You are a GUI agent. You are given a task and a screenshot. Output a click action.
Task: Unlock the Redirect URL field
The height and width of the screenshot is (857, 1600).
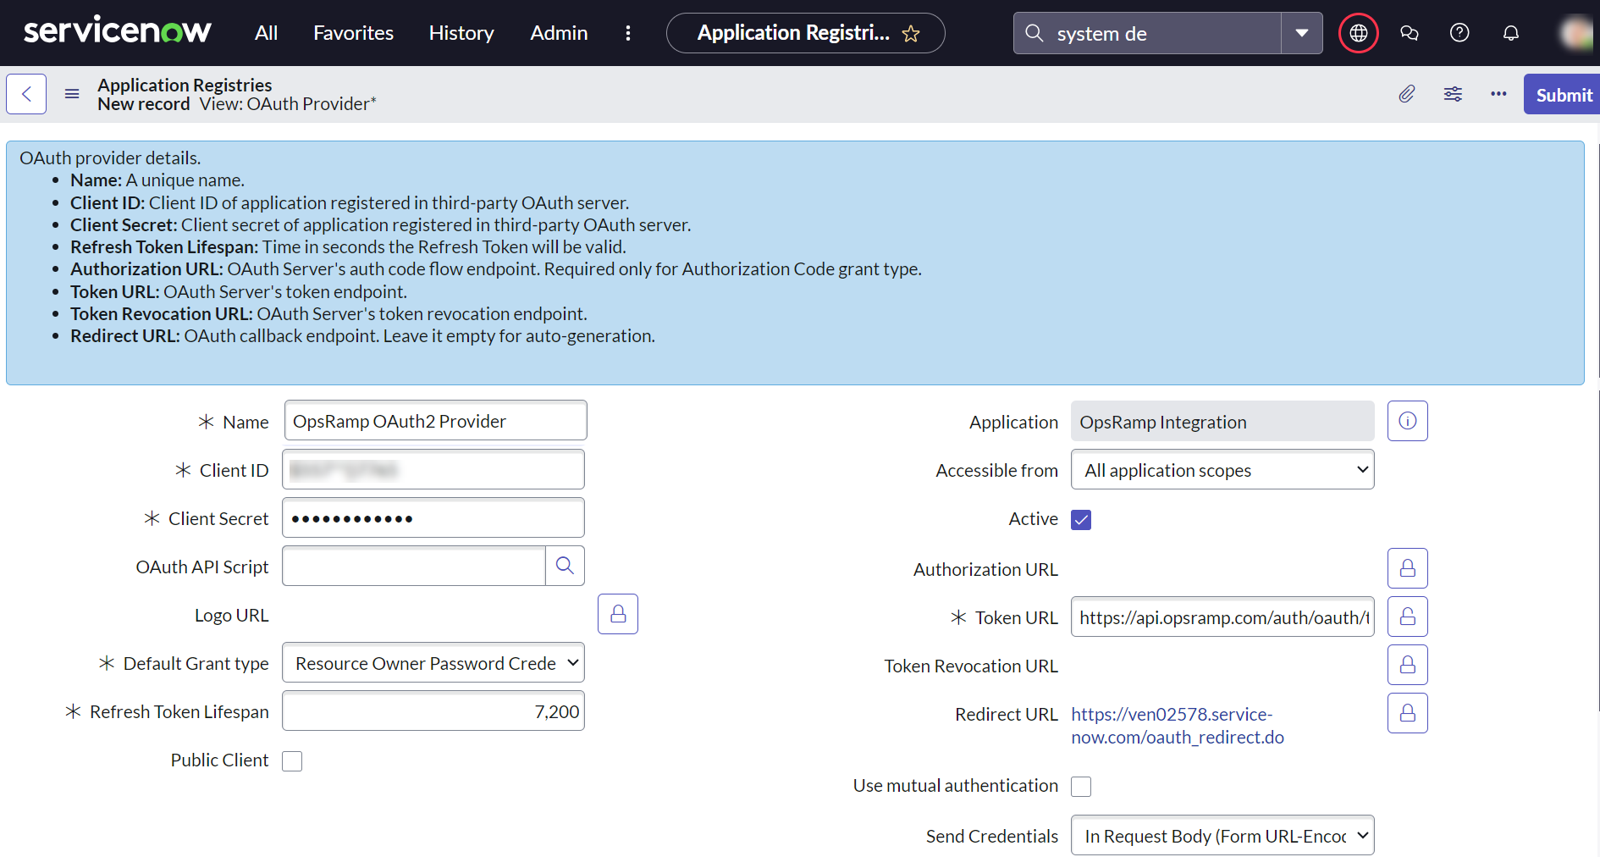pos(1408,713)
